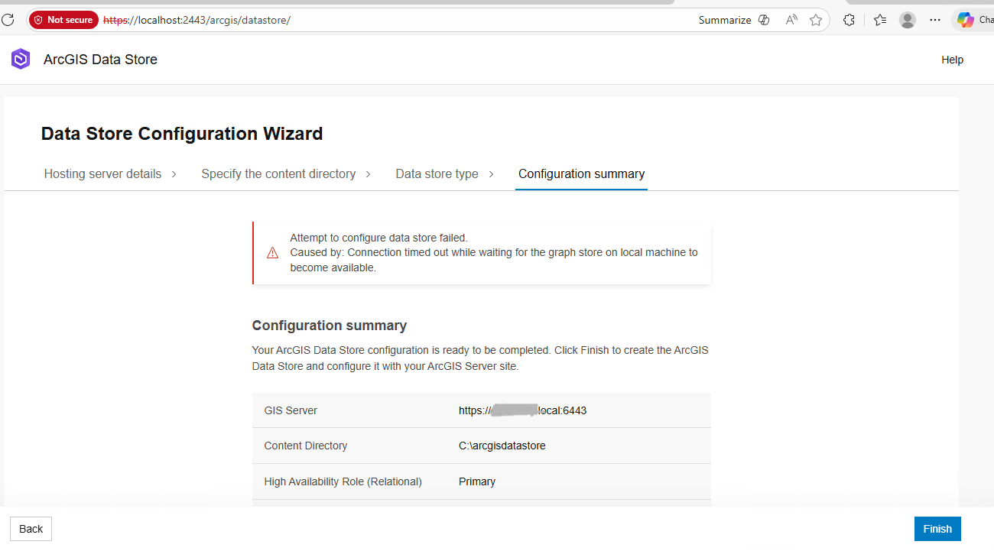Click the High Availability Role (Relational) label
Screen dimensions: 994x551
tap(343, 481)
